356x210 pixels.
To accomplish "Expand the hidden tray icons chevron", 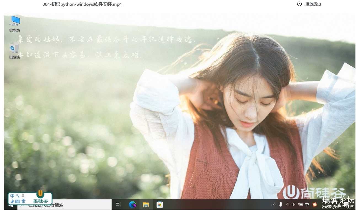I will point(274,205).
